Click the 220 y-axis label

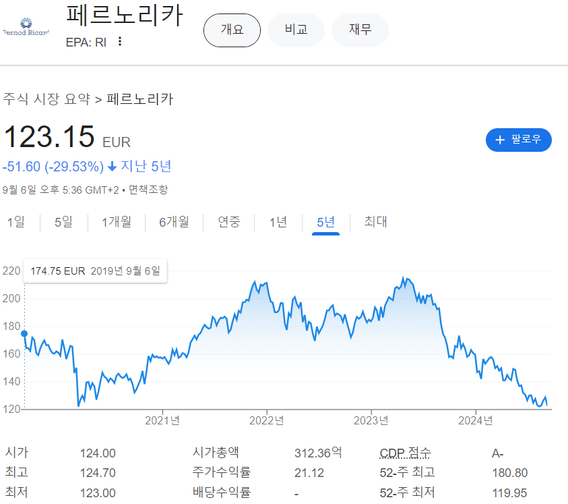11,271
